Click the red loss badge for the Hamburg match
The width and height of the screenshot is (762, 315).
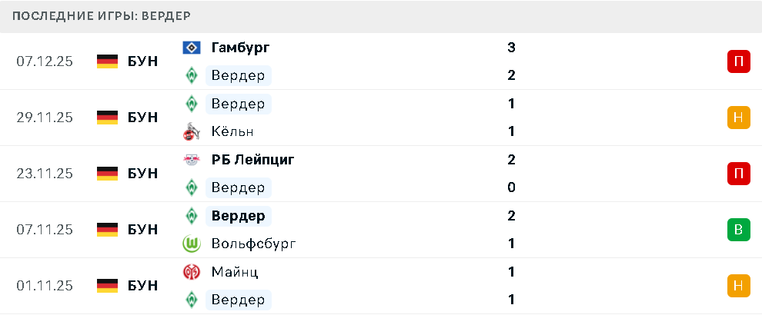[x=738, y=61]
